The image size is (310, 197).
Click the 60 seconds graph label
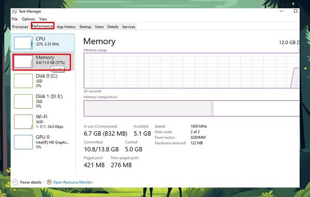(92, 91)
